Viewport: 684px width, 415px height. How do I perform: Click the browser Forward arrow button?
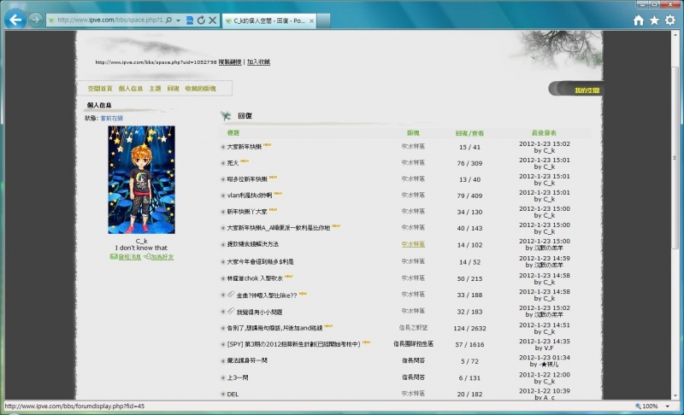click(35, 20)
